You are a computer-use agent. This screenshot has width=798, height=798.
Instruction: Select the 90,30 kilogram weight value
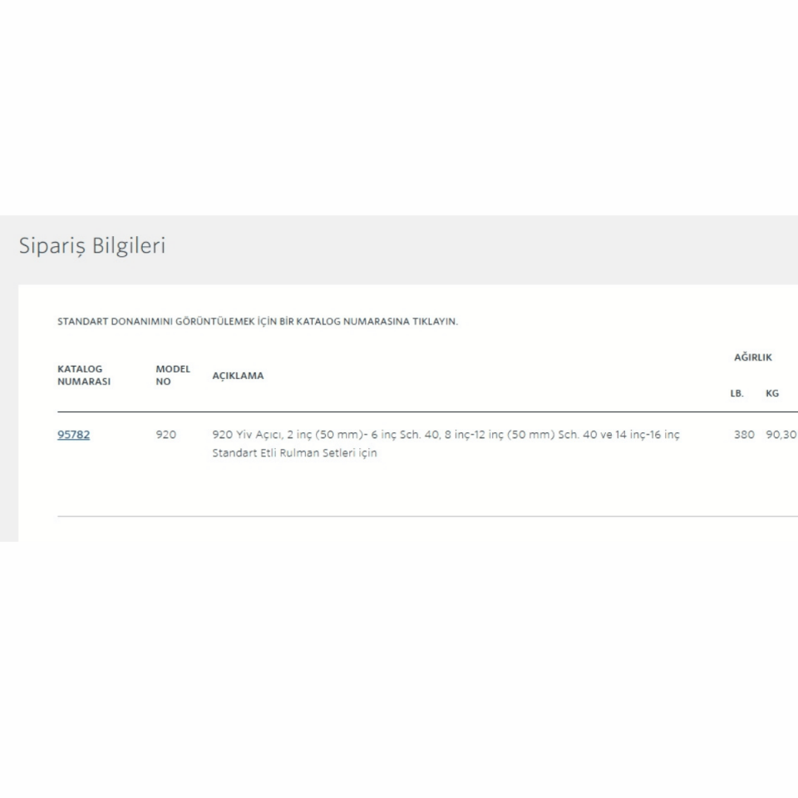click(781, 435)
